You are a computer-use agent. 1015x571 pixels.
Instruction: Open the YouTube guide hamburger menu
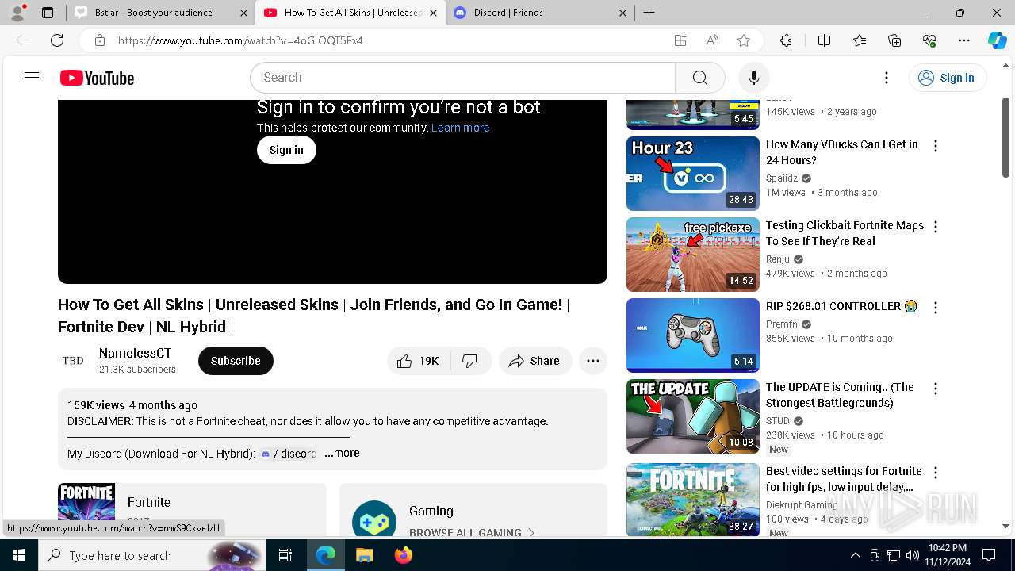(32, 78)
